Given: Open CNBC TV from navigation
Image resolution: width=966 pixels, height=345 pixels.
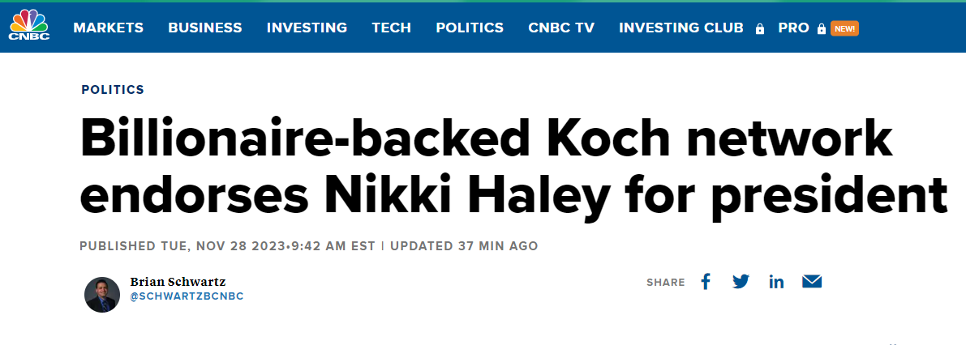Looking at the screenshot, I should click(x=560, y=28).
